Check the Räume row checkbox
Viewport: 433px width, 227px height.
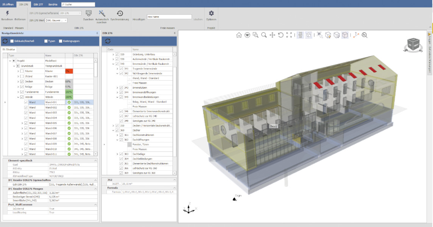(22, 71)
